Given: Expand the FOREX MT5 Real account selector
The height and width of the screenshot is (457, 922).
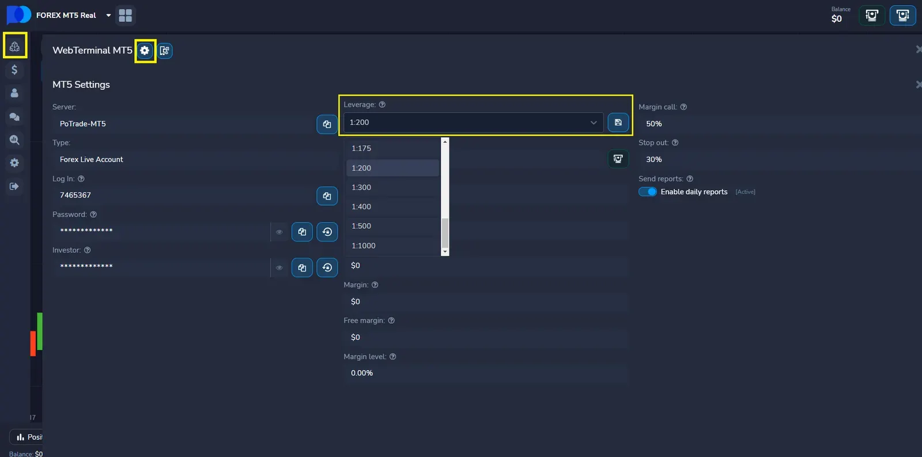Looking at the screenshot, I should [x=108, y=16].
